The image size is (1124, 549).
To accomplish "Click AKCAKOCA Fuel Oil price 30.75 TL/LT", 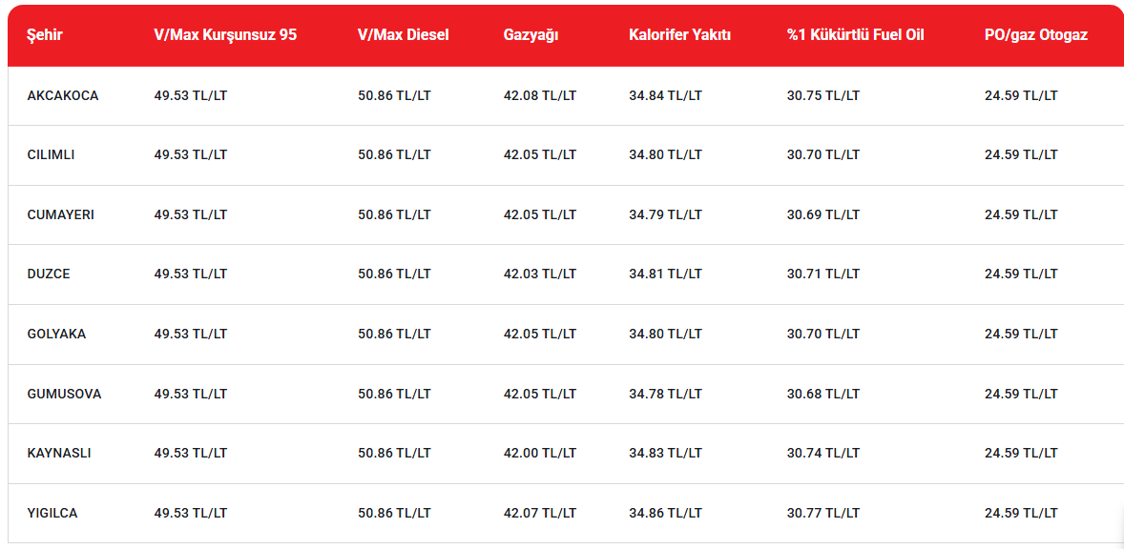I will (x=822, y=95).
